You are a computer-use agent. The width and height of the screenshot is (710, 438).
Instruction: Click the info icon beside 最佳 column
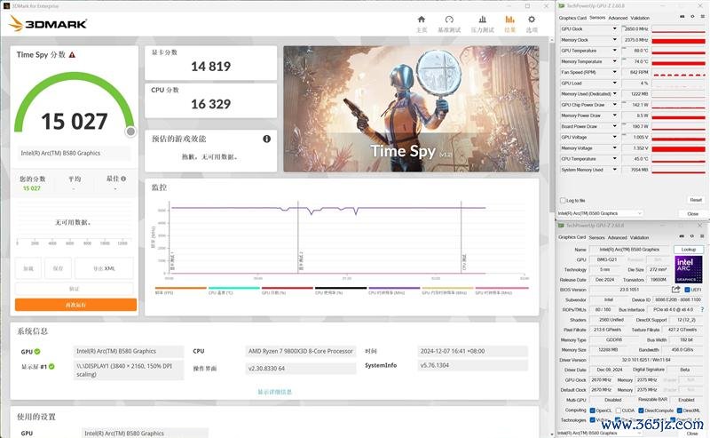(123, 179)
